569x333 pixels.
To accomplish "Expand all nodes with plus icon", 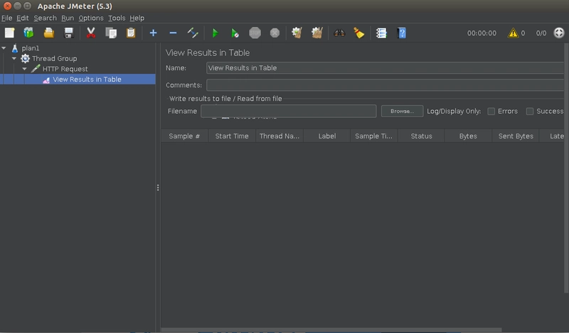I will tap(153, 33).
